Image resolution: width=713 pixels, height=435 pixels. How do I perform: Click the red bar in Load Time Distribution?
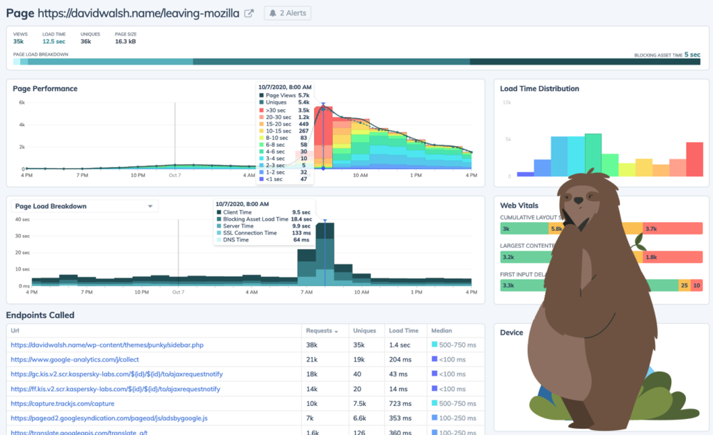click(694, 159)
